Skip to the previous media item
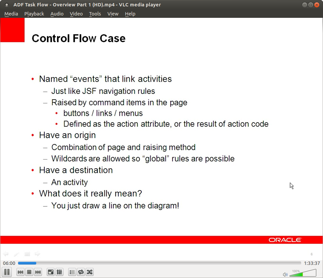This screenshot has height=278, width=323. pyautogui.click(x=20, y=272)
